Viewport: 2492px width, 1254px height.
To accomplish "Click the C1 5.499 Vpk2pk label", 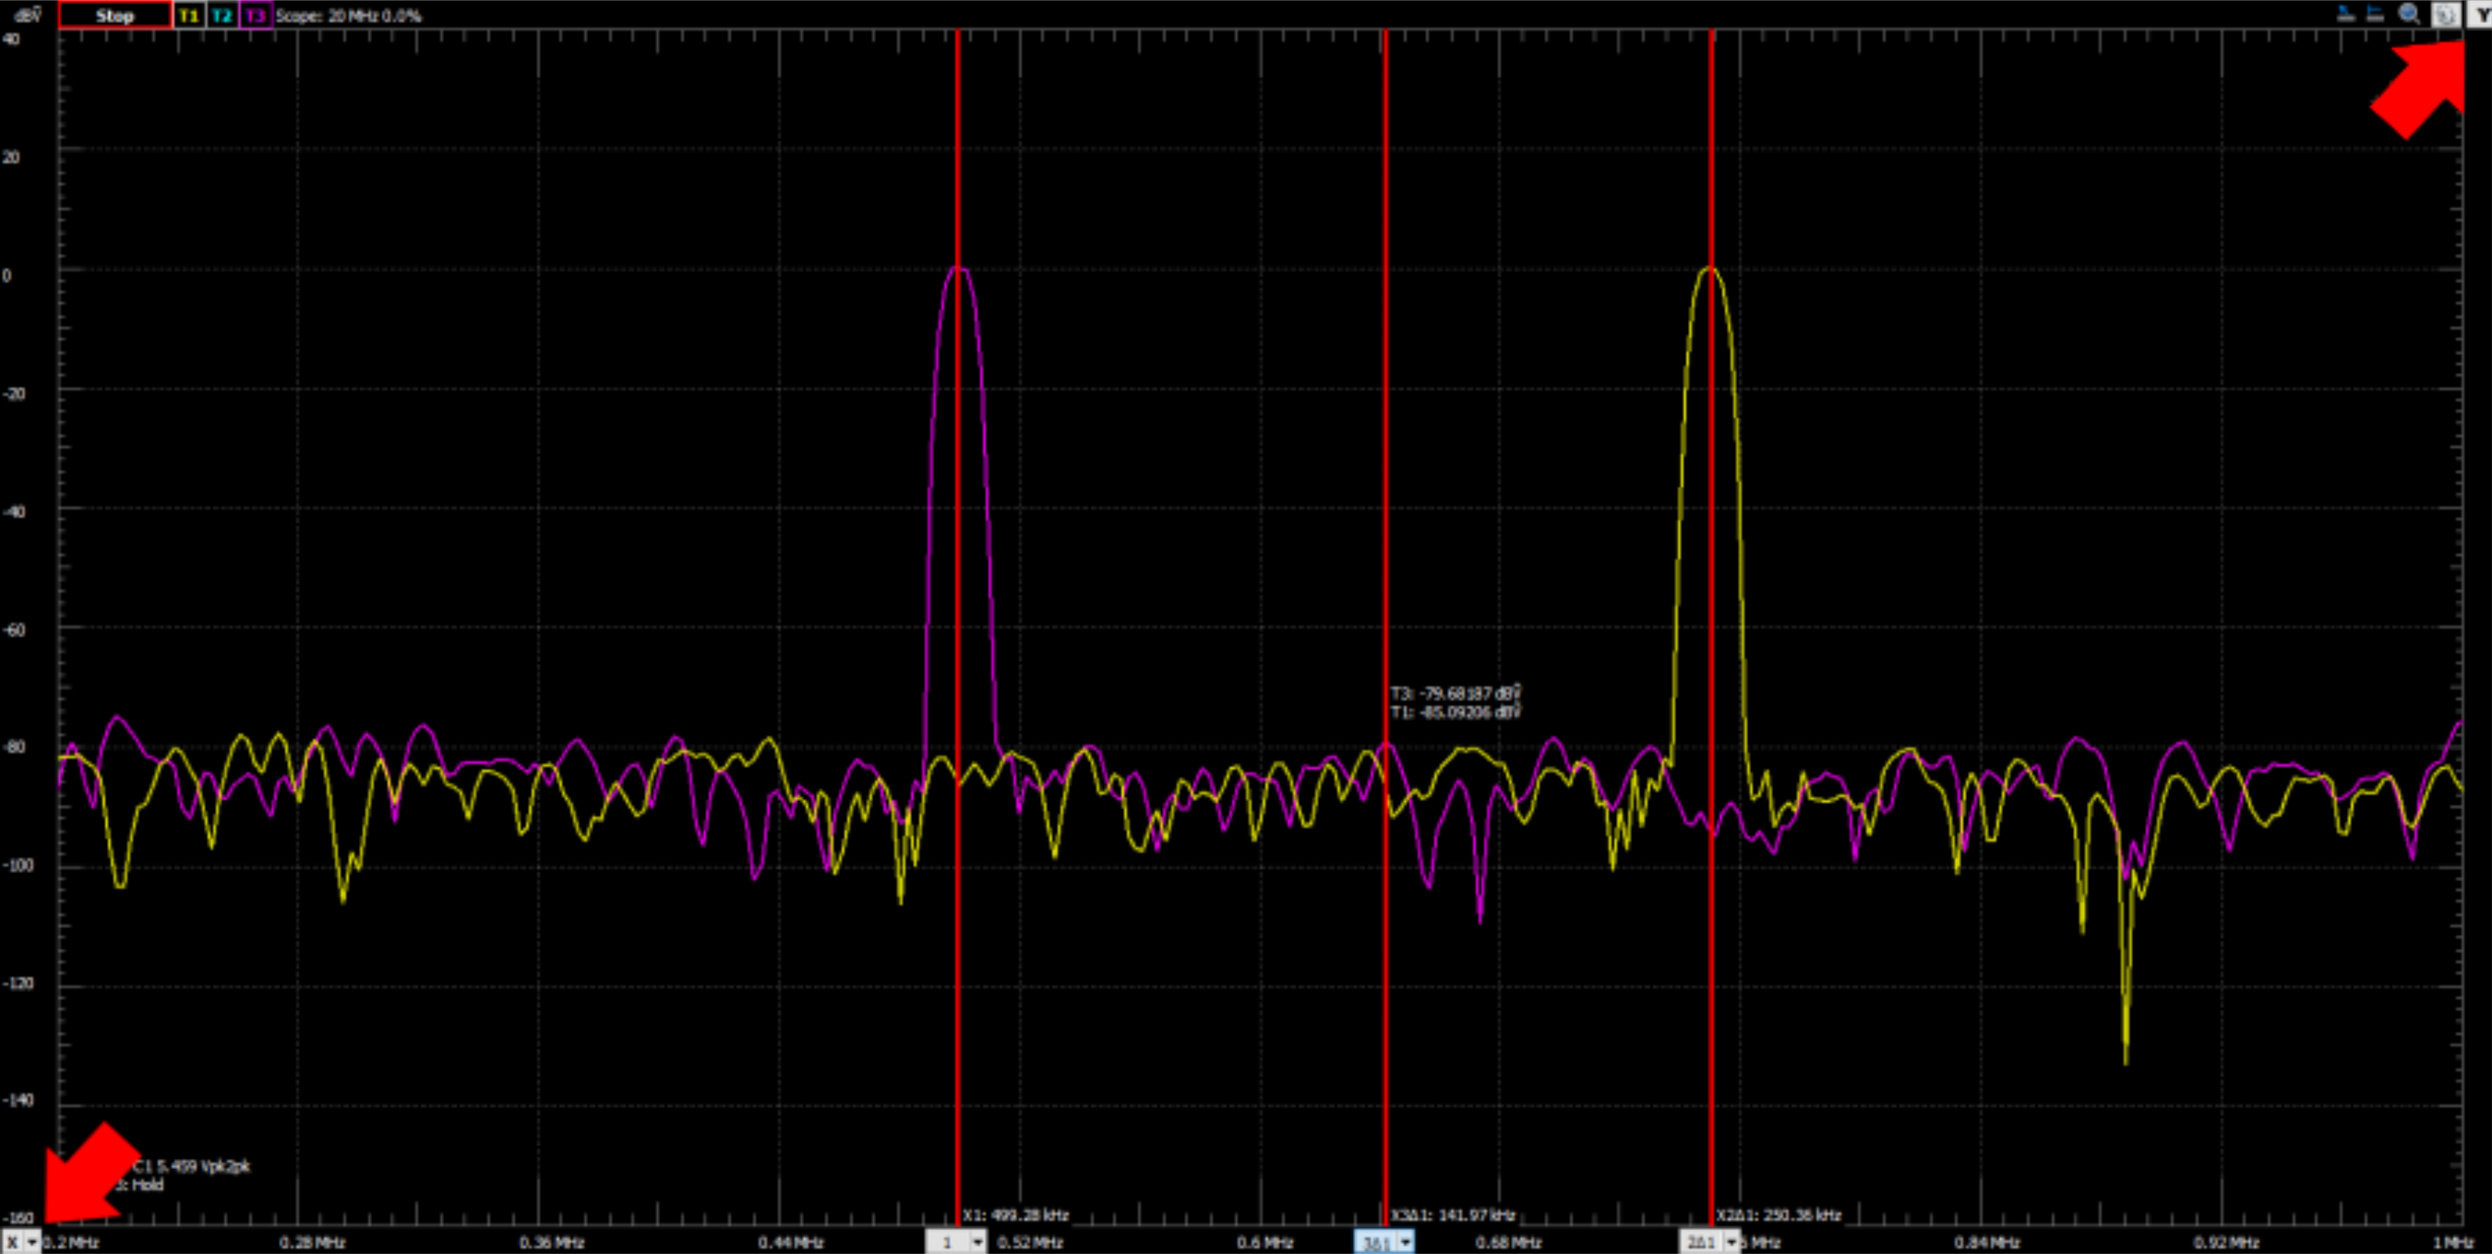I will point(191,1166).
